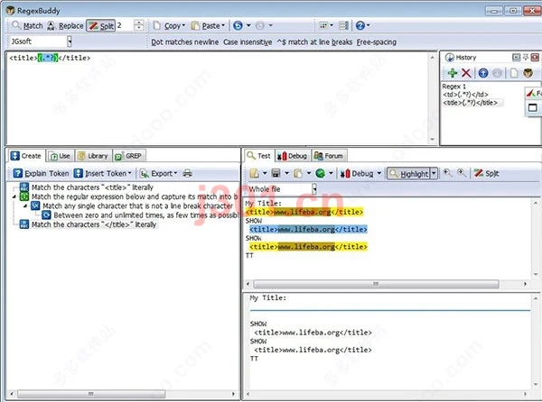Open the Paste dropdown menu
The height and width of the screenshot is (402, 542).
point(208,25)
